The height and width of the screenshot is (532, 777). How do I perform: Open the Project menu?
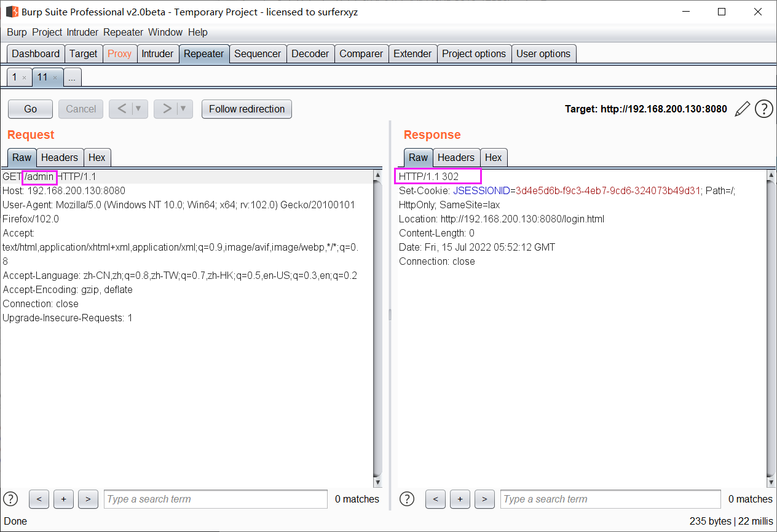pyautogui.click(x=47, y=32)
